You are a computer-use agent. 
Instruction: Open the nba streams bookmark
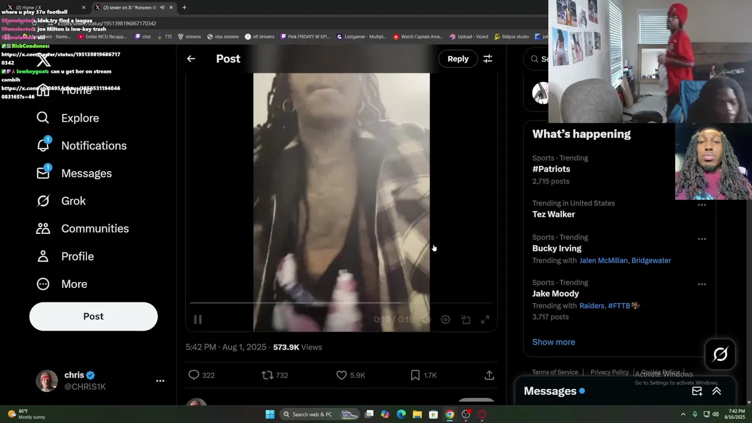(x=223, y=36)
